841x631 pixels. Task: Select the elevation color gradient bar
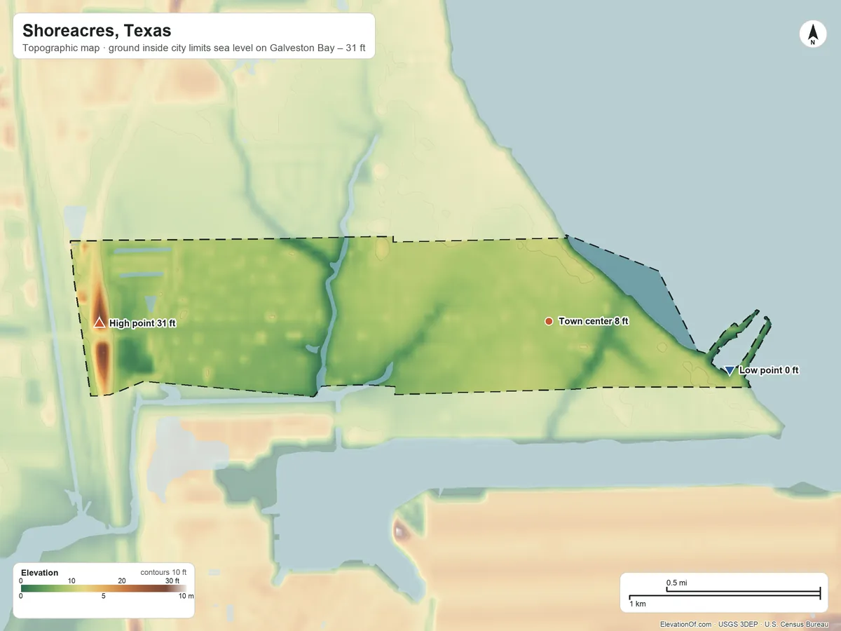tap(103, 589)
